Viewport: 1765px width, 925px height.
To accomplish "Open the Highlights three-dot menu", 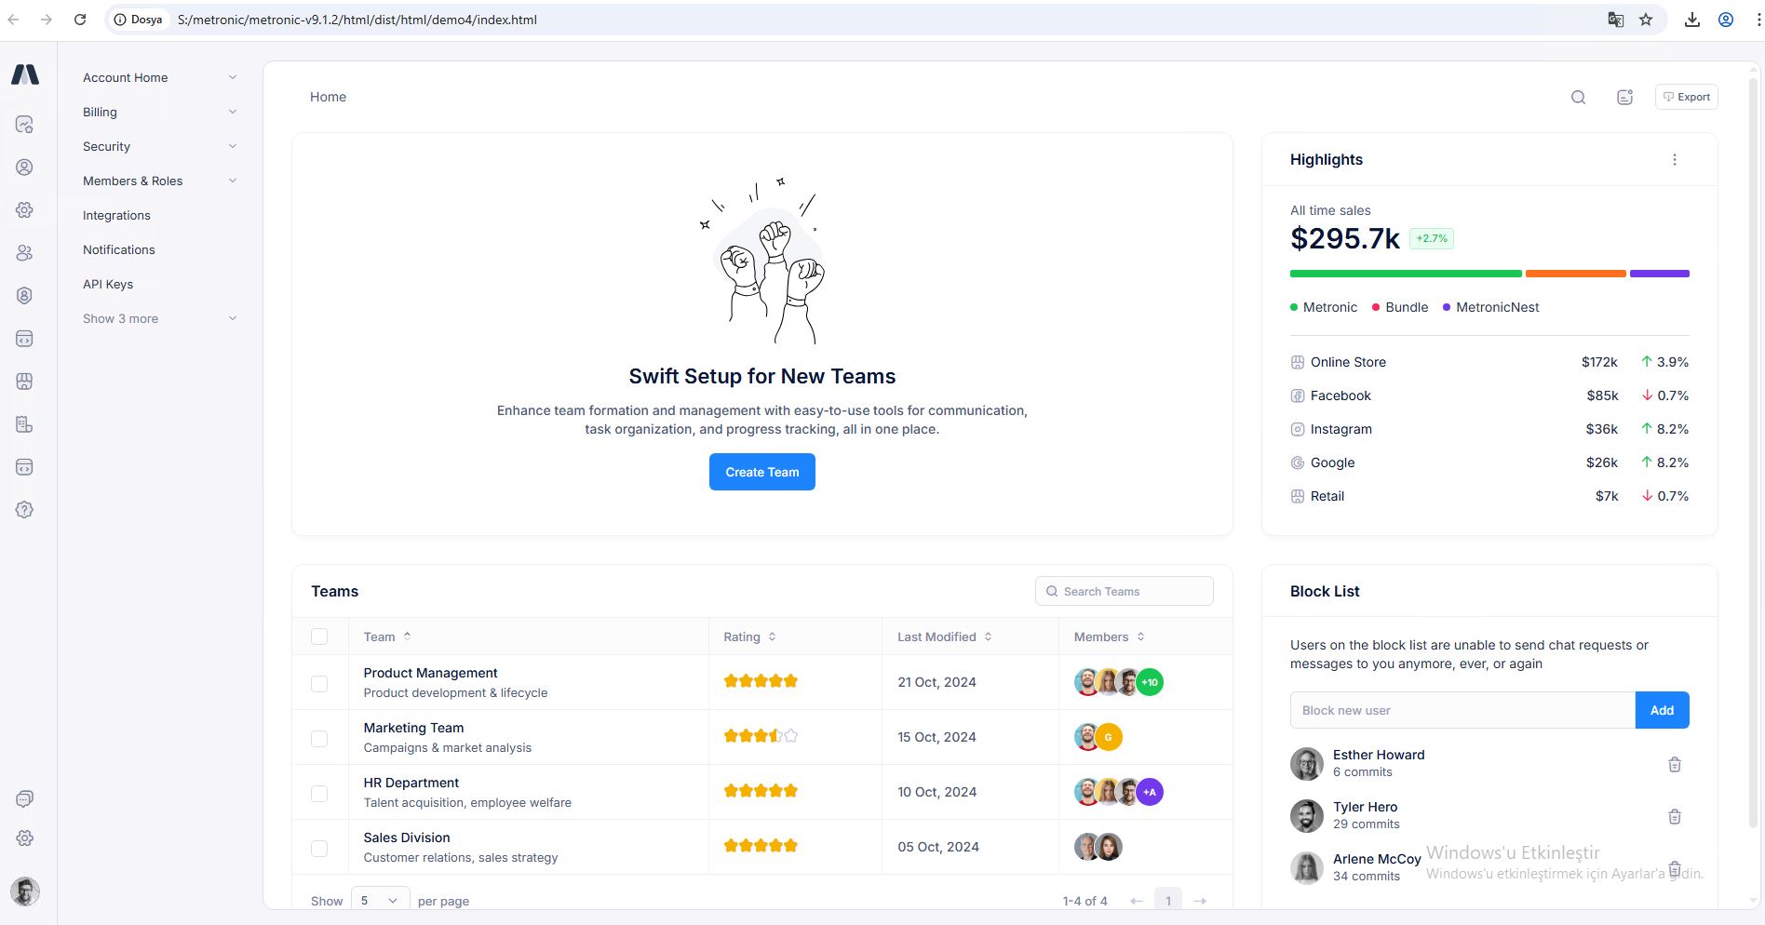I will click(x=1674, y=159).
